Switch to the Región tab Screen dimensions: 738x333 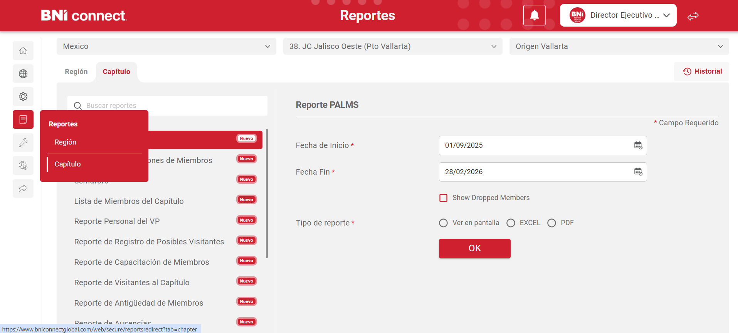pyautogui.click(x=76, y=72)
